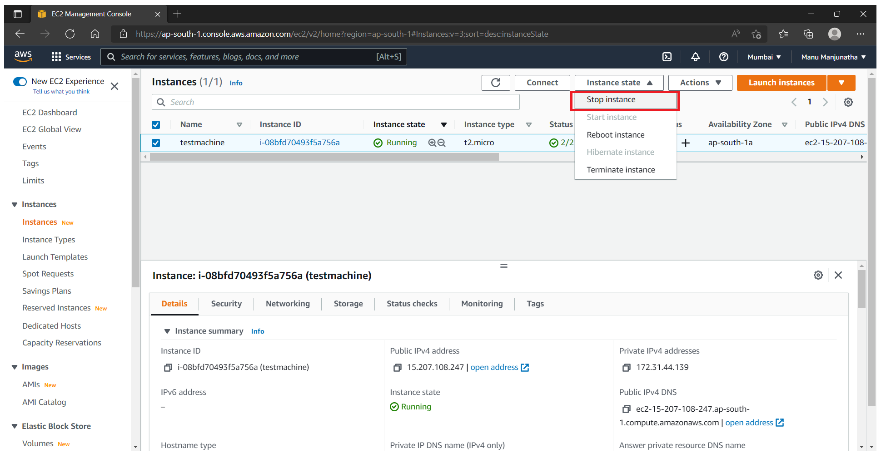This screenshot has width=881, height=458.
Task: Go to previous page of instances
Action: coord(794,102)
